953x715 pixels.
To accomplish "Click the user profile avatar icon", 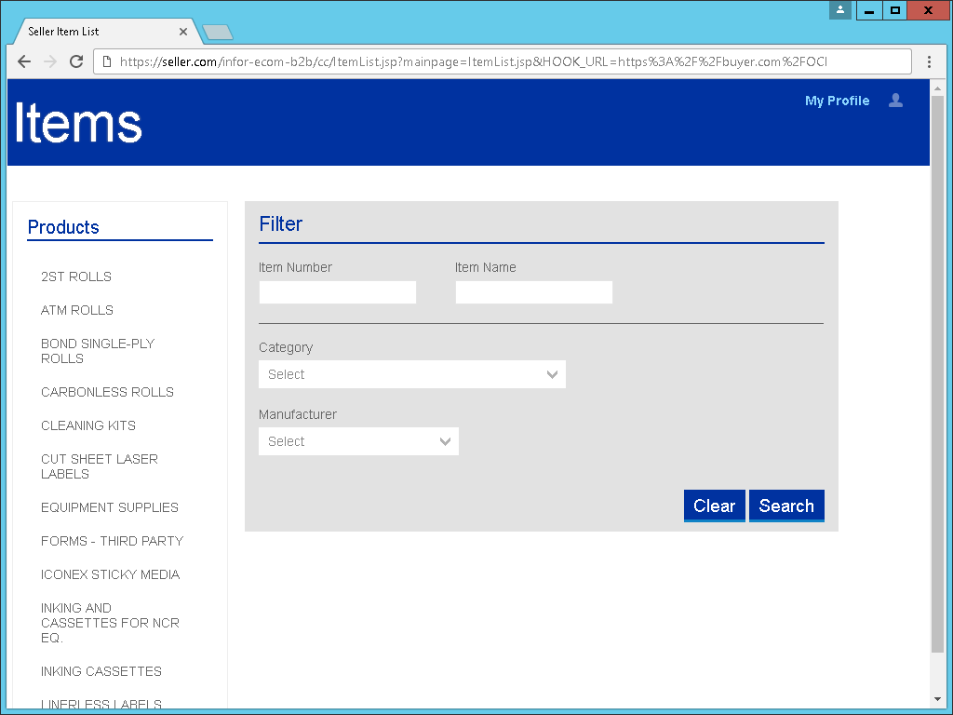I will point(895,101).
